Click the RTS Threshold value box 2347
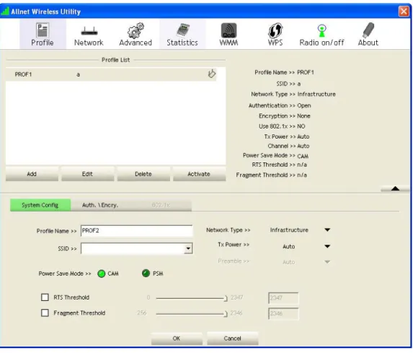413x353 pixels. [283, 298]
